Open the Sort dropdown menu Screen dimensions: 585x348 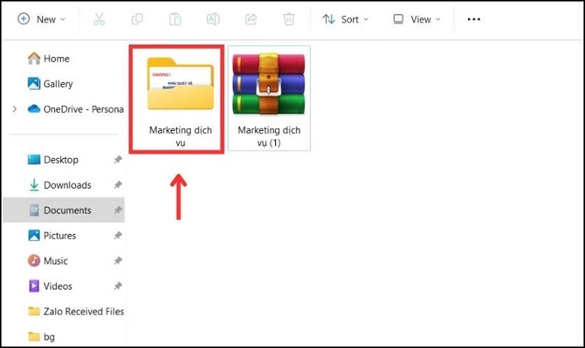346,20
